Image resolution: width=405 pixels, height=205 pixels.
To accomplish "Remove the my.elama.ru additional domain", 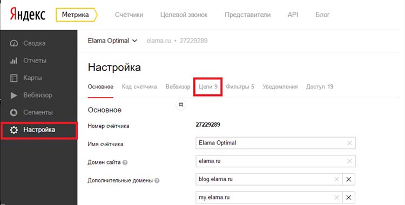I will [348, 197].
